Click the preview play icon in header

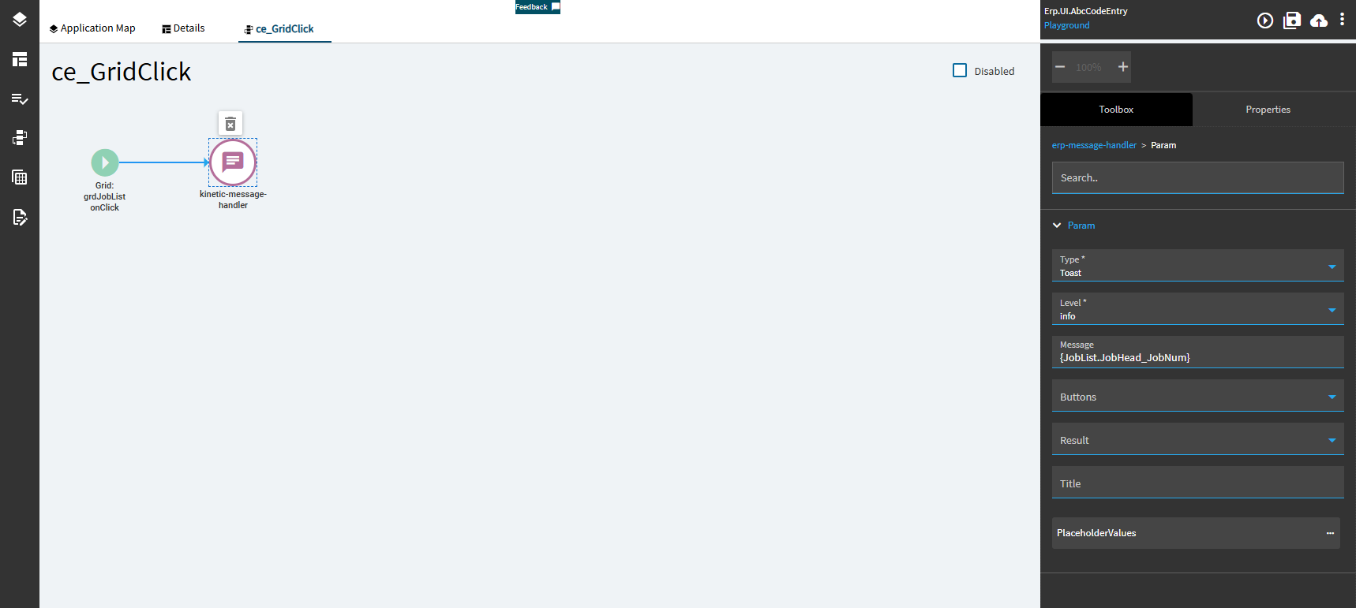tap(1265, 21)
